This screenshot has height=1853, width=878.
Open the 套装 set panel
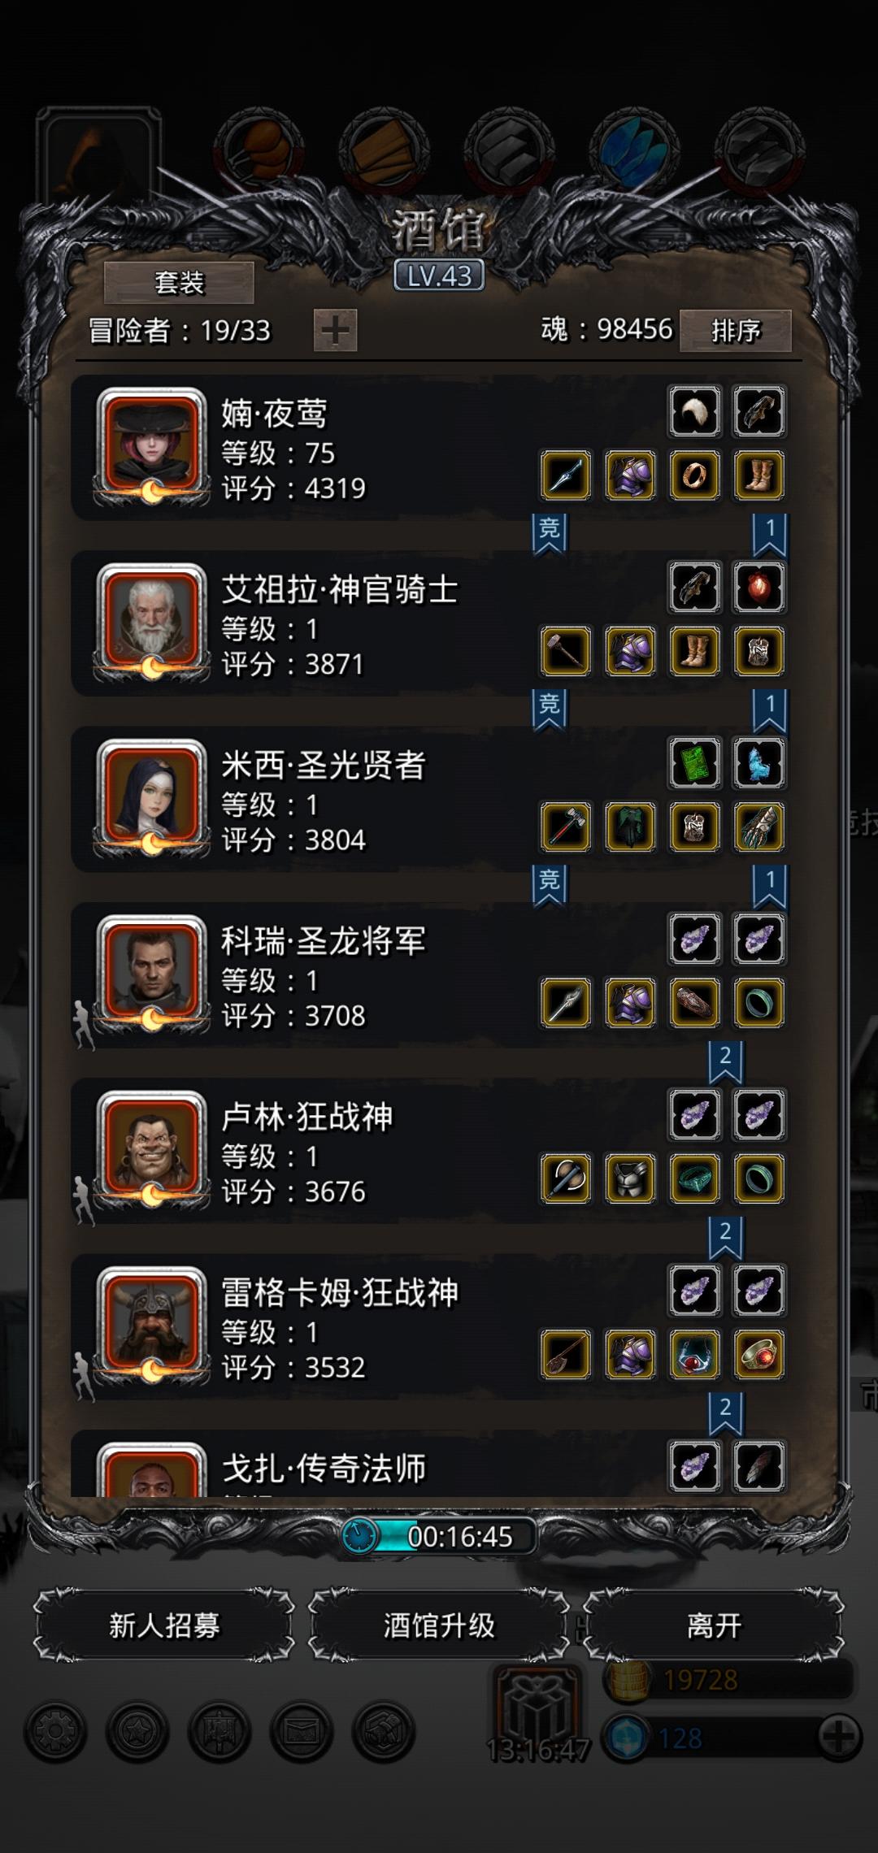click(x=179, y=282)
